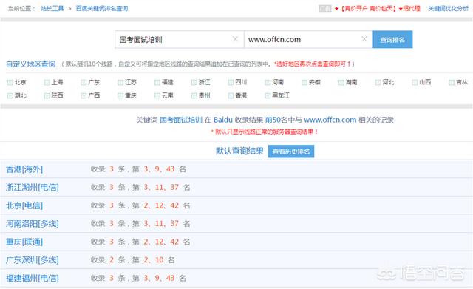
Task: Open the 百度关键词排名查询 breadcrumb link
Action: [102, 8]
